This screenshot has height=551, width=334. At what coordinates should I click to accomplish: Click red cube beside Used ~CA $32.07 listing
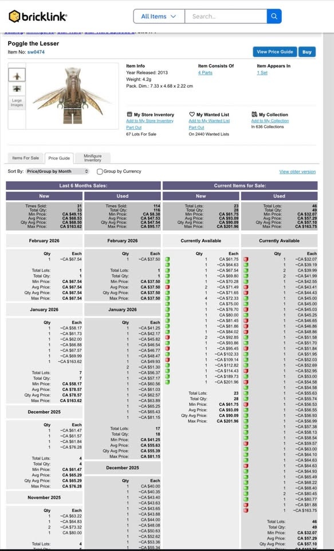click(x=246, y=259)
